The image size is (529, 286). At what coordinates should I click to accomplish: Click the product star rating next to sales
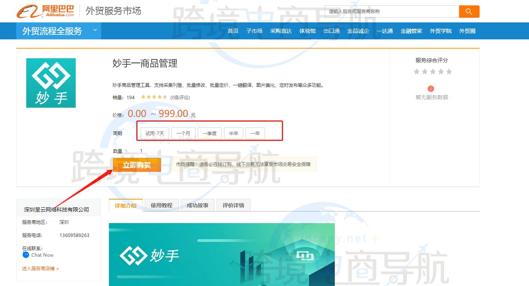(x=154, y=97)
